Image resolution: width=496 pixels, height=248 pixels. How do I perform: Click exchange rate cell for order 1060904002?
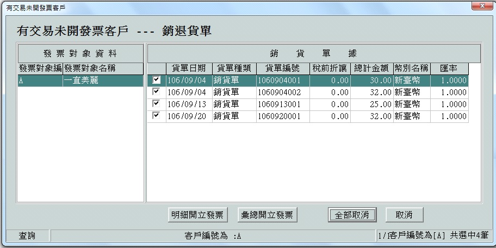[x=449, y=92]
